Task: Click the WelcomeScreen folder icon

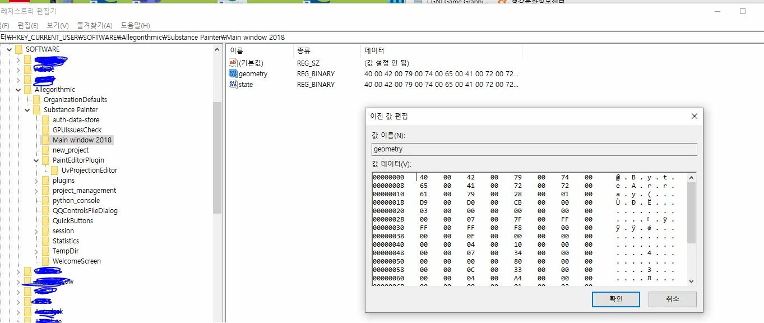Action: coord(46,261)
